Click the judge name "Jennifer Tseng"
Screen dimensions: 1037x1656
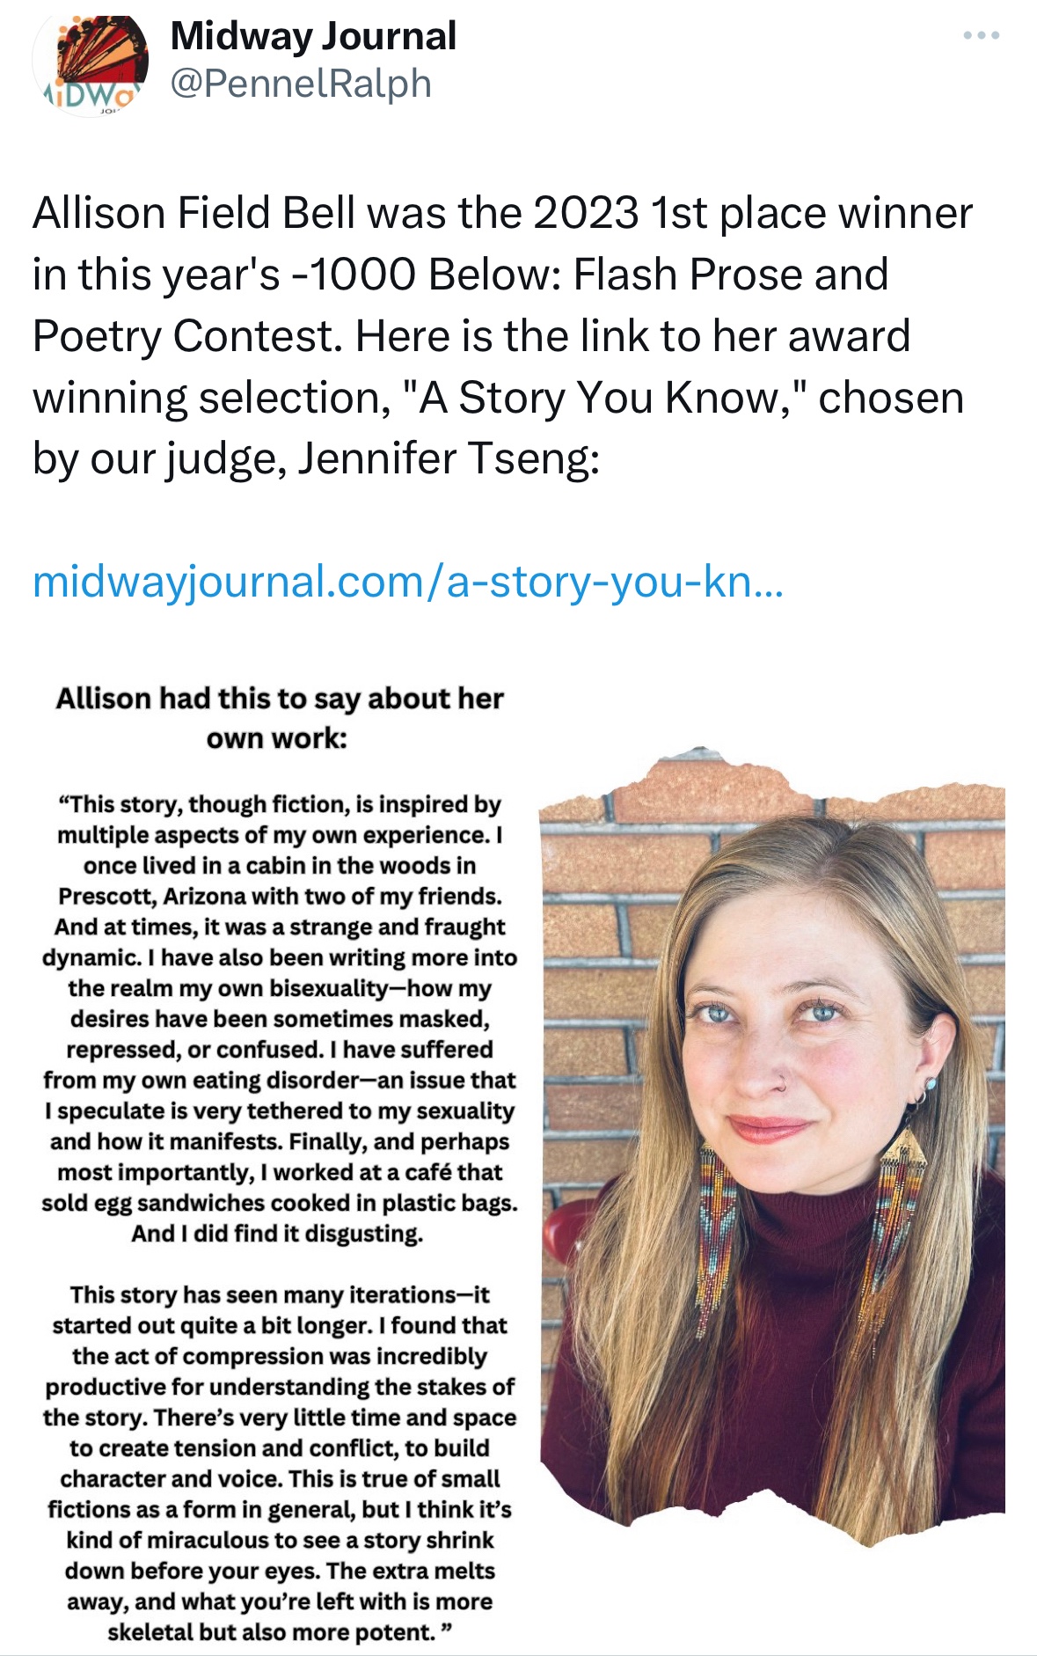coord(447,458)
